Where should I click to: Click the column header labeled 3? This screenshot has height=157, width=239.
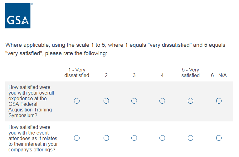[134, 76]
